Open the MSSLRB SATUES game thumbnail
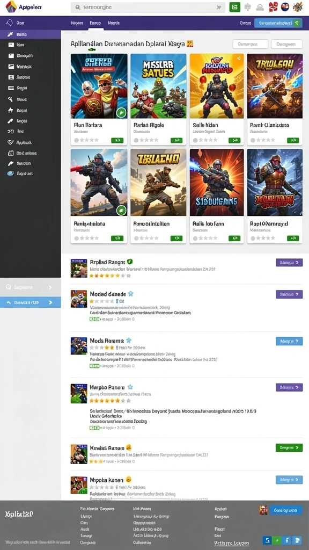The height and width of the screenshot is (550, 309). [158, 86]
